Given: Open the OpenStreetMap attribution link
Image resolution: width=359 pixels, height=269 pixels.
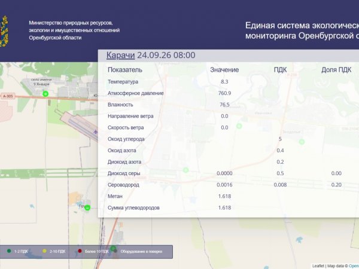Looking at the screenshot, I should (x=354, y=266).
